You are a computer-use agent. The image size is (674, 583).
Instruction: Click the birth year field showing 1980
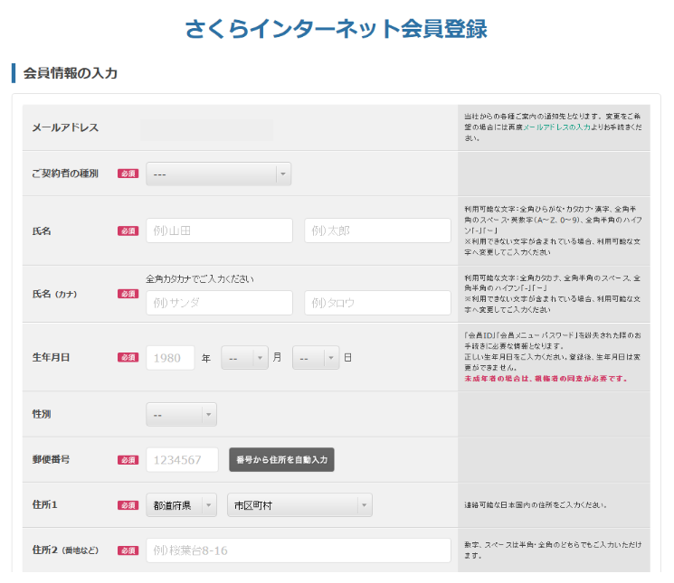click(x=170, y=358)
